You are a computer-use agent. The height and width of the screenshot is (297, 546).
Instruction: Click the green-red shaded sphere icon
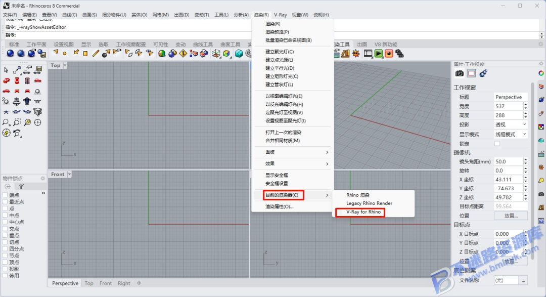tap(162, 53)
